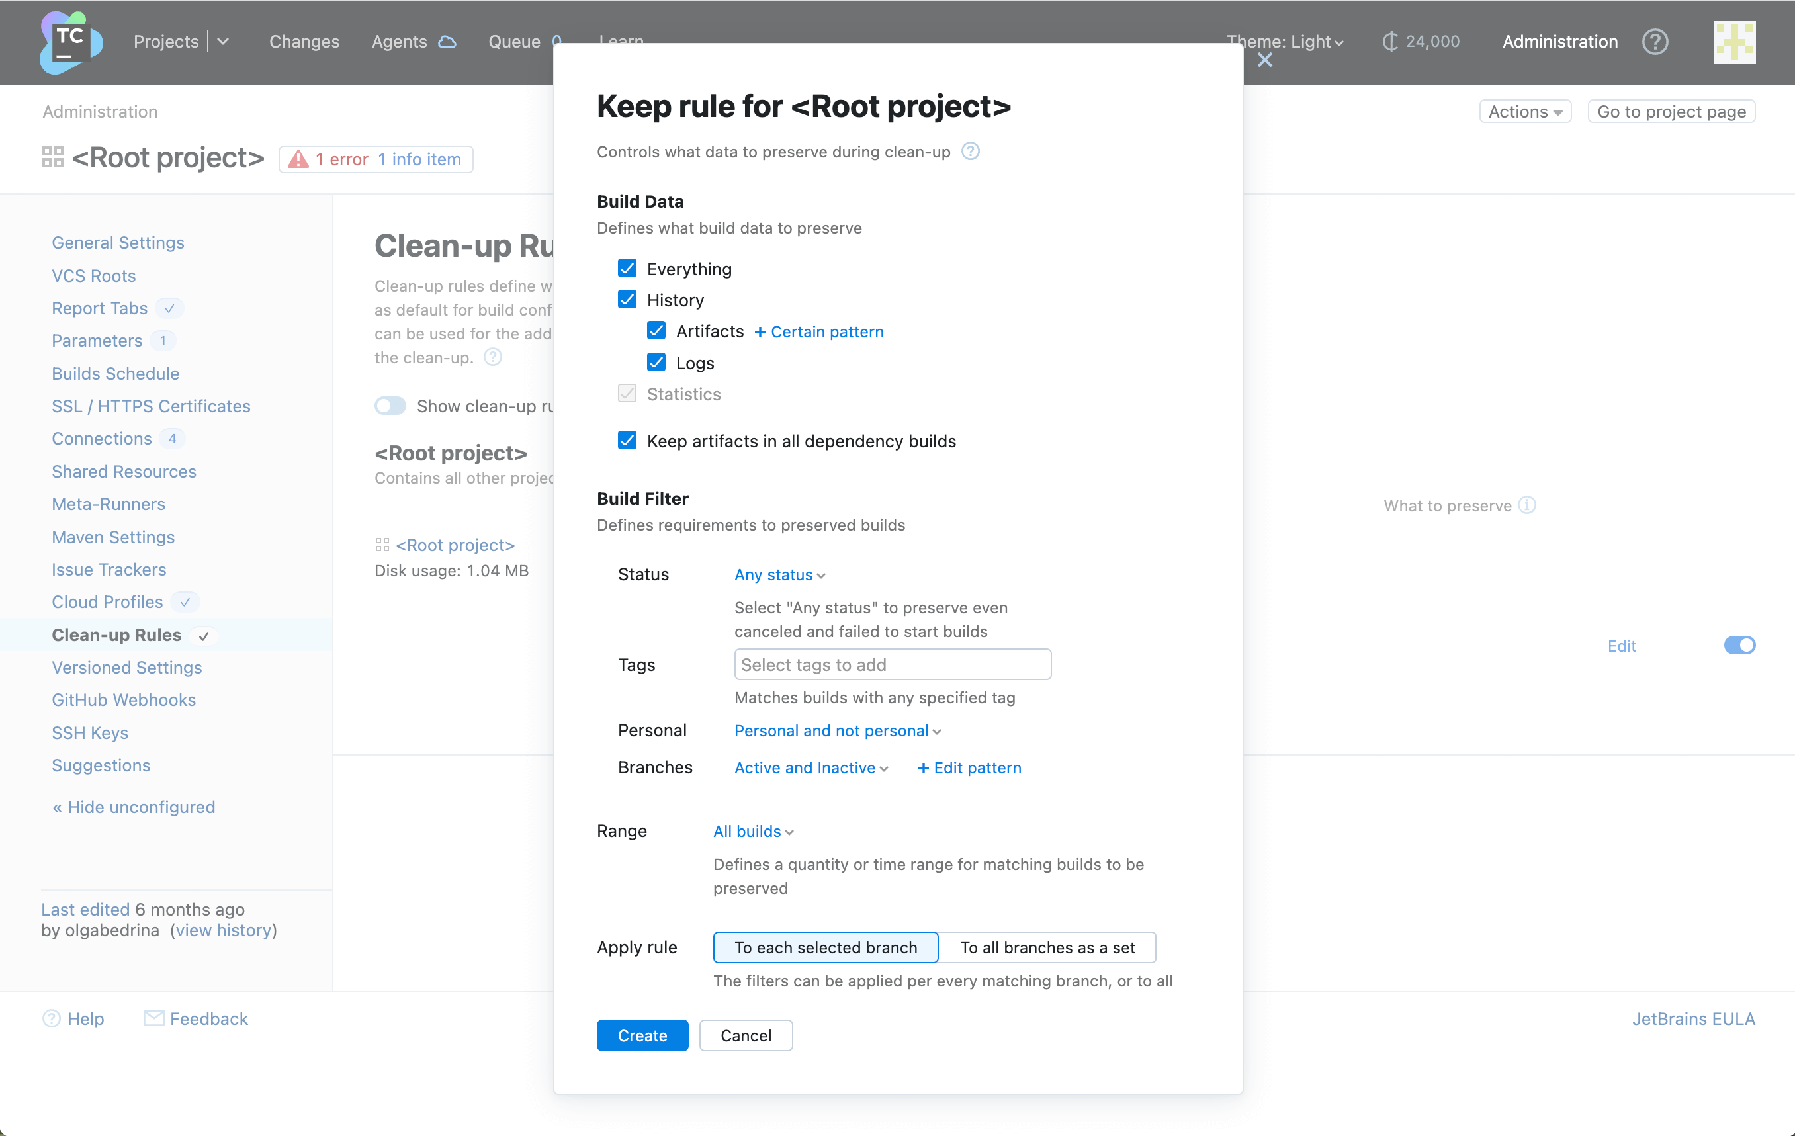
Task: Click the help question mark icon in header
Action: [1654, 42]
